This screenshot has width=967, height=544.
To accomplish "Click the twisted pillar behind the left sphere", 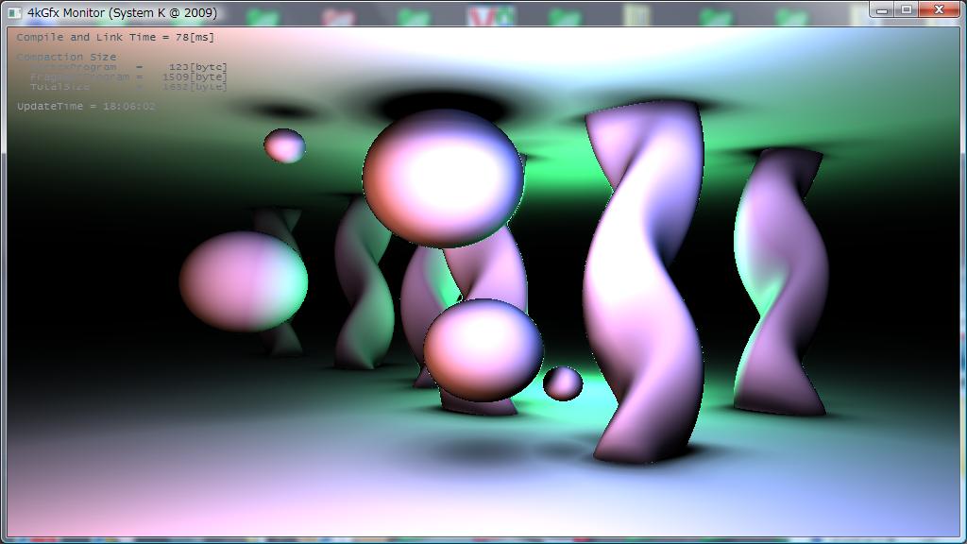I will [x=364, y=283].
